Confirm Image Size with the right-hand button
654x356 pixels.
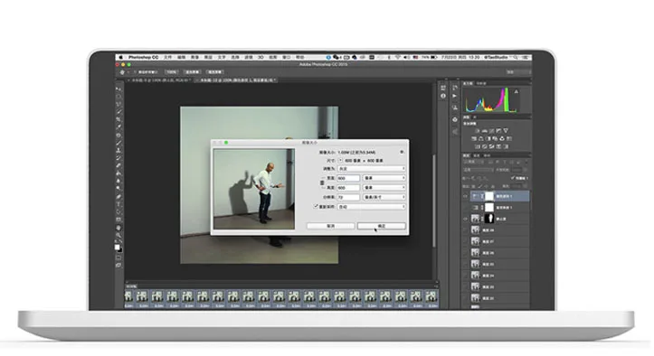[x=381, y=226]
